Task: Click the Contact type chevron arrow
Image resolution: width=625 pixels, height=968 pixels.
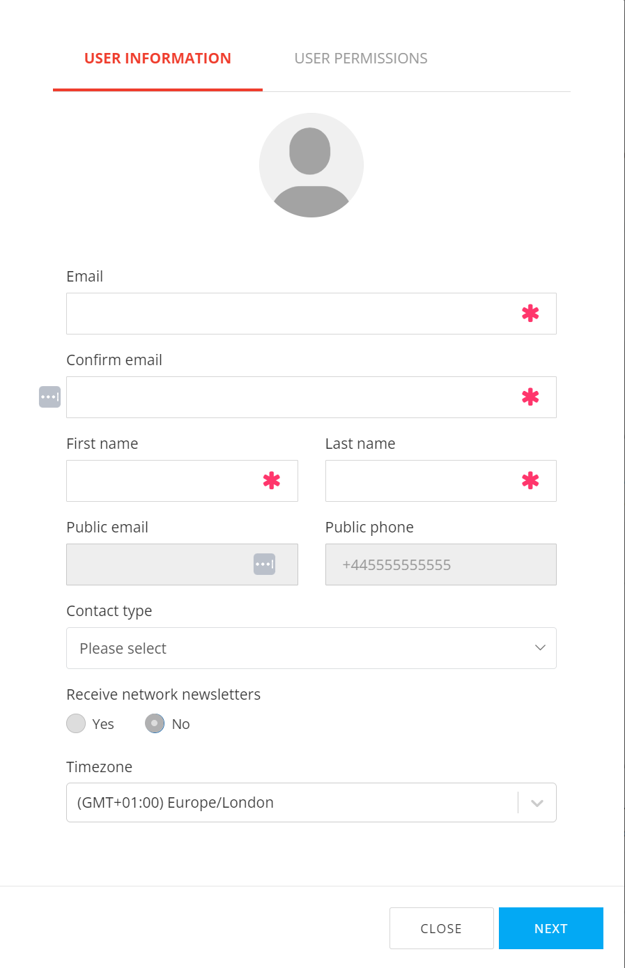Action: (540, 647)
